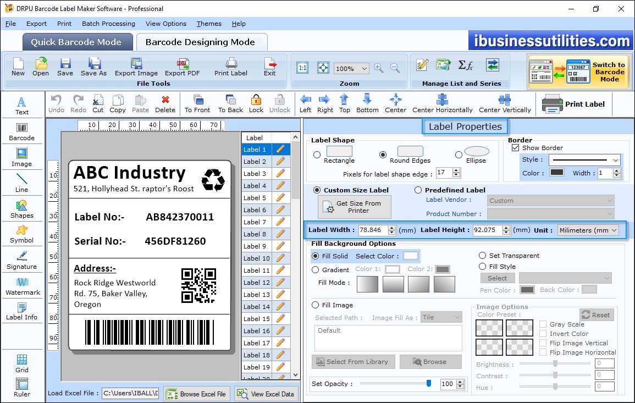Add a Watermark to the label
Image resolution: width=635 pixels, height=403 pixels.
[23, 286]
